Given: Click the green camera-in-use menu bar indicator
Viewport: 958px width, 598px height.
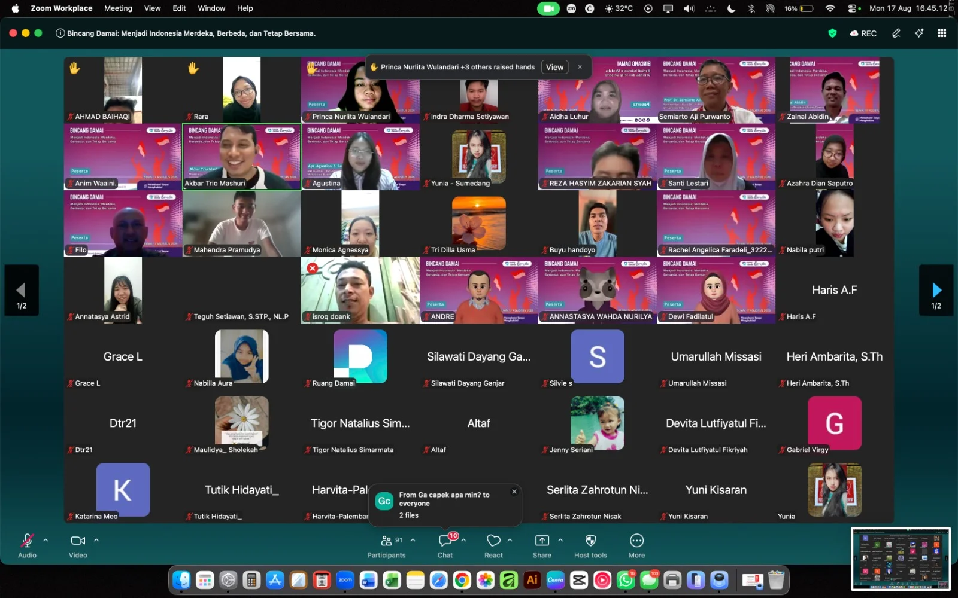Looking at the screenshot, I should click(x=548, y=8).
